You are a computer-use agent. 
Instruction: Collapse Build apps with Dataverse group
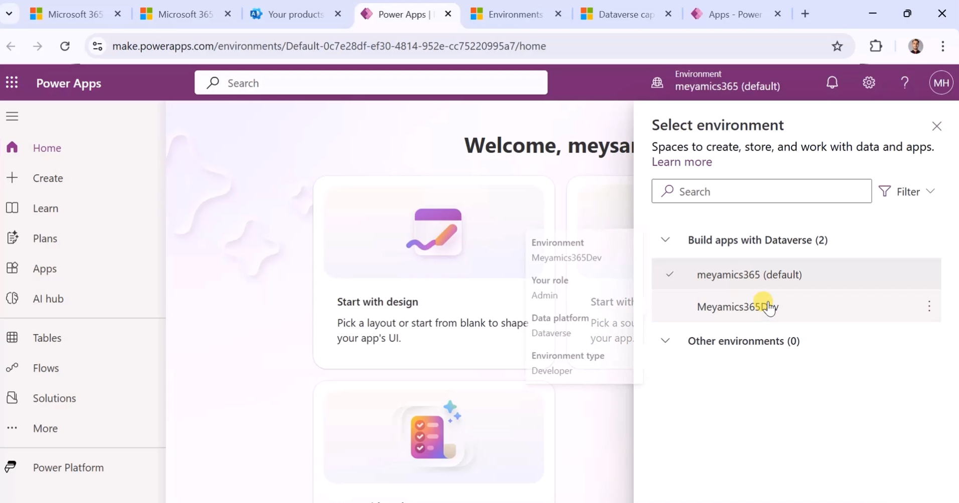point(665,240)
